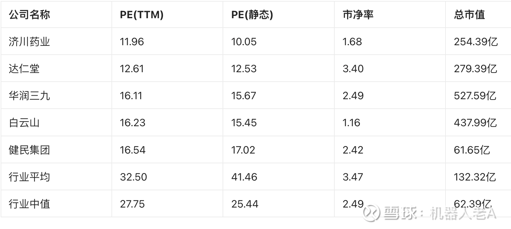
Task: Select 济川药业 PE(TTM) value 11.96
Action: tap(132, 42)
